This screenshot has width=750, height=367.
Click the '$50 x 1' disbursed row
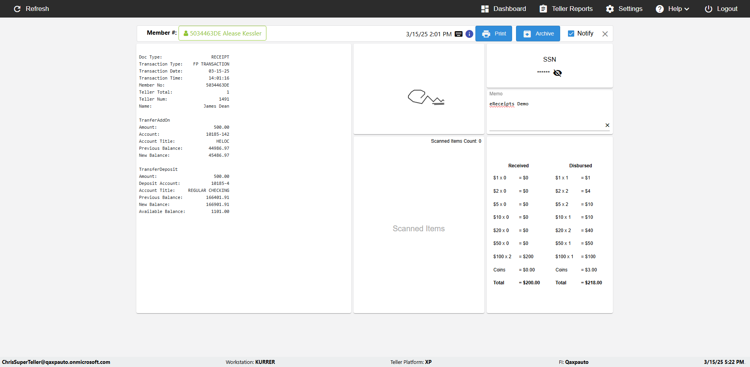click(x=574, y=243)
